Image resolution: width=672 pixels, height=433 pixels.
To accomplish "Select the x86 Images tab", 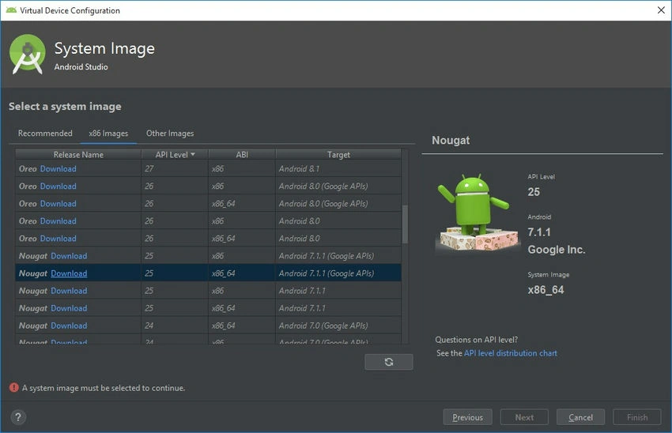I will point(108,134).
